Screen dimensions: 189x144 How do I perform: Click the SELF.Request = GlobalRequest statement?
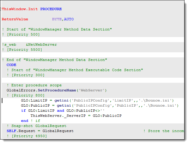point(40,131)
